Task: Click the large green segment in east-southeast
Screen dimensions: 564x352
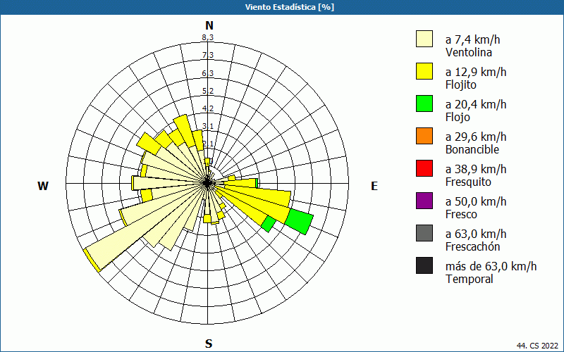Action: (x=299, y=221)
